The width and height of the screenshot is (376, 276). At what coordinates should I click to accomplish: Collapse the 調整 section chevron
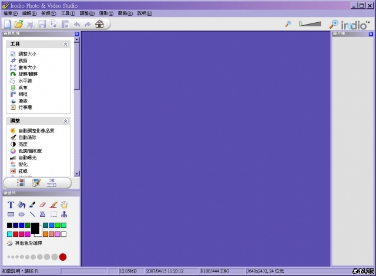(x=65, y=121)
